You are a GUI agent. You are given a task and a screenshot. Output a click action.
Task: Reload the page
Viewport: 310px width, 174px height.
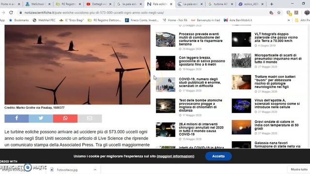pyautogui.click(x=11, y=13)
